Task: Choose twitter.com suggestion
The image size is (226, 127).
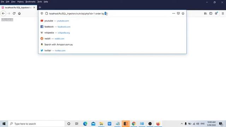Action: (x=112, y=50)
